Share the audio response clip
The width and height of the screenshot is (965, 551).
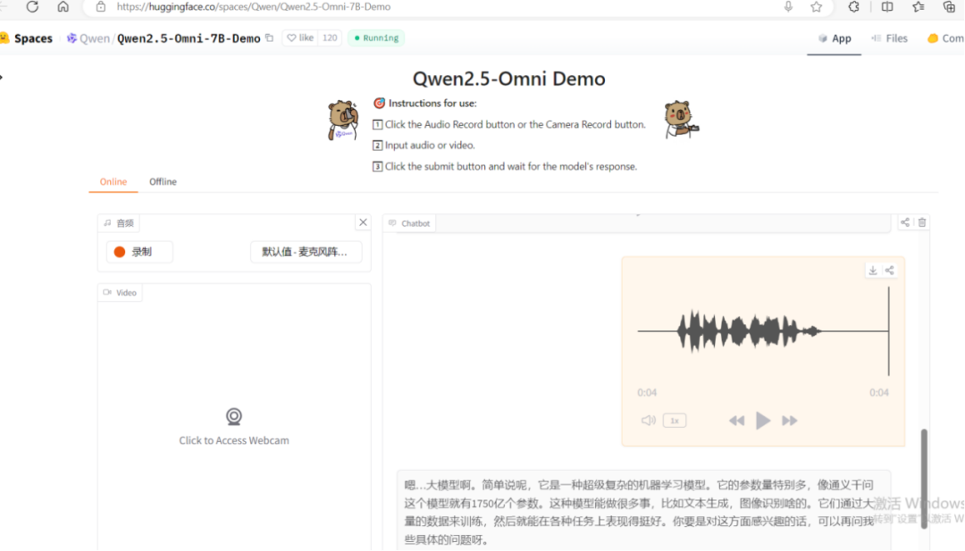pos(889,271)
